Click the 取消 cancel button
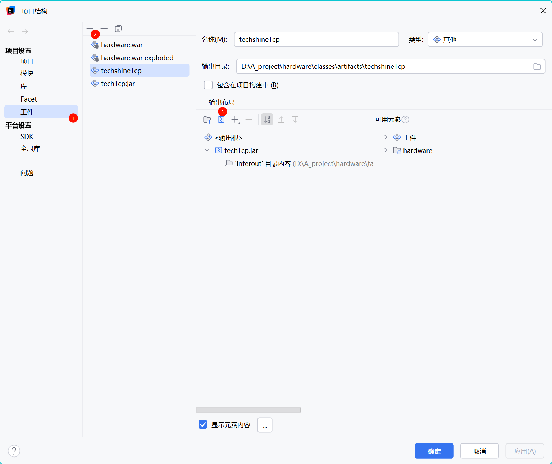 click(x=479, y=451)
